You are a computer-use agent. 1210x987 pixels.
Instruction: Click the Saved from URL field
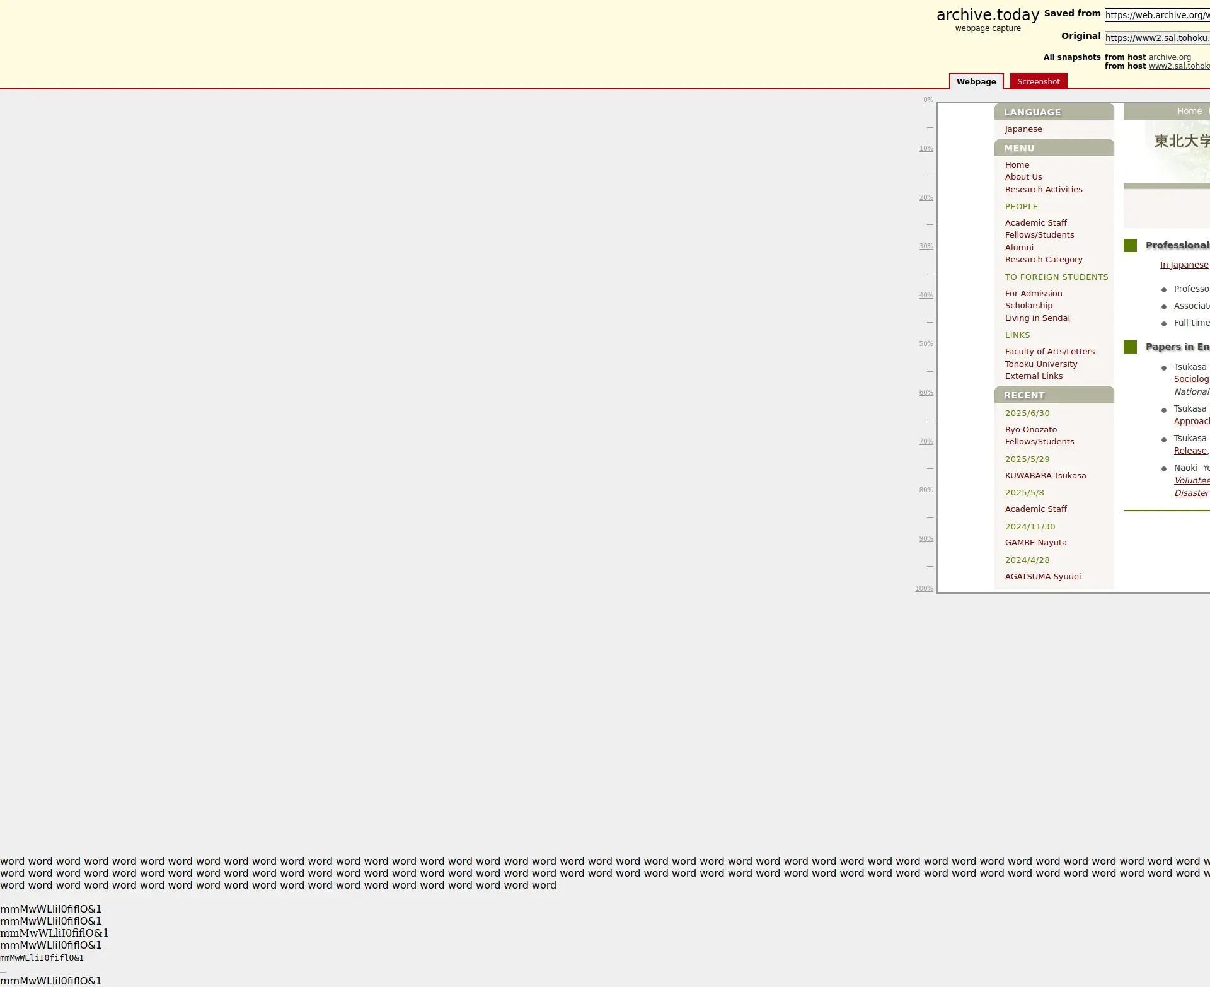tap(1156, 15)
